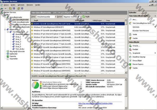This screenshot has width=157, height=110.
Task: Select Windows XP için Outlook Express row
Action: (78, 54)
